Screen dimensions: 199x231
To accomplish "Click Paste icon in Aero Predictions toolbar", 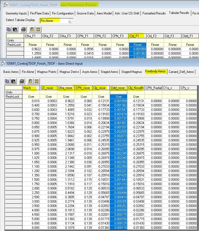I will point(15,29).
